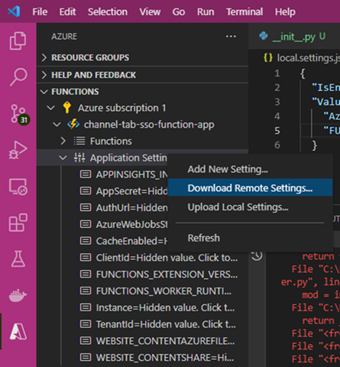Click the setting icon beside AppSecret
340x367 pixels.
point(86,191)
